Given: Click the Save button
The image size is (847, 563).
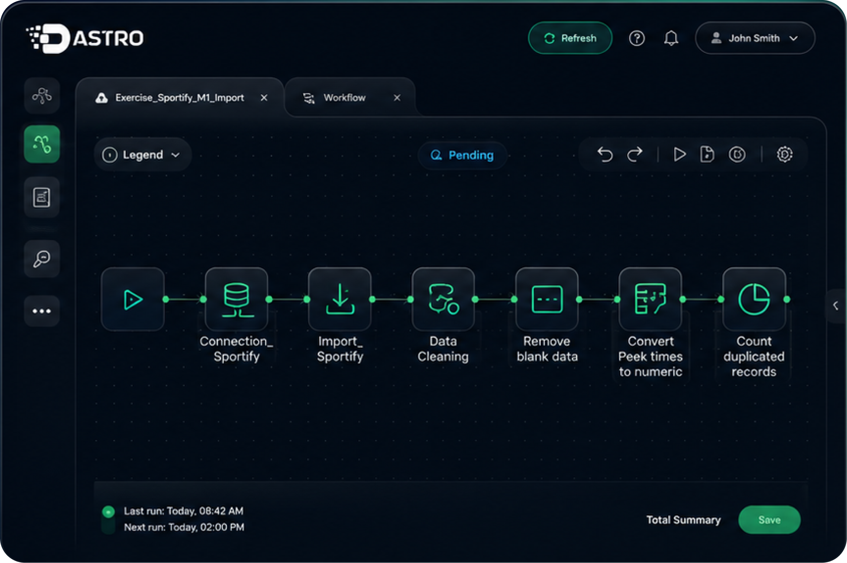Looking at the screenshot, I should [x=769, y=520].
